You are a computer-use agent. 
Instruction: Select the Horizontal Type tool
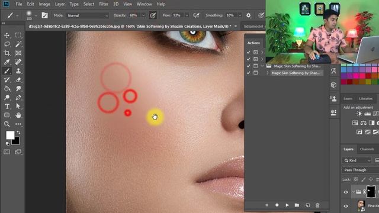[x=7, y=106]
